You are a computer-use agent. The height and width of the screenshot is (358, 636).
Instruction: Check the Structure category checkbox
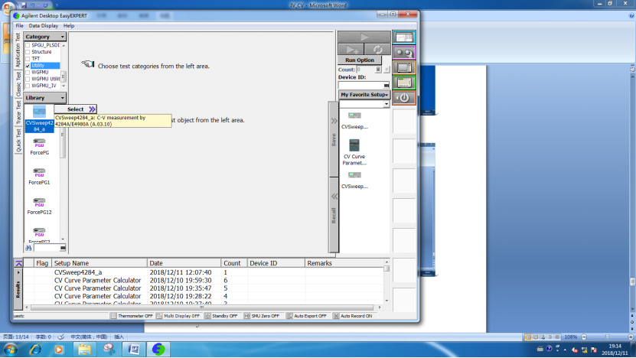click(x=28, y=52)
